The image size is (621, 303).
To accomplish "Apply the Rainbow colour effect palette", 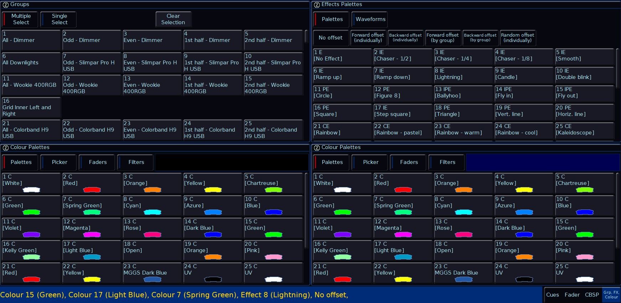I will click(x=342, y=130).
